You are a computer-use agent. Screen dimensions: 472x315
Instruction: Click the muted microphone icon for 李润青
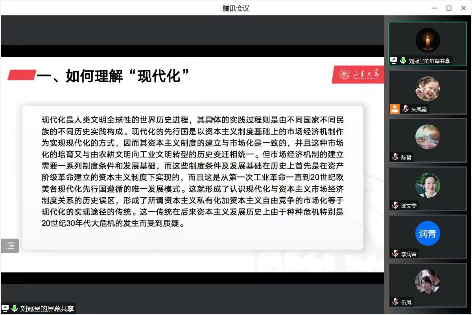coord(395,254)
